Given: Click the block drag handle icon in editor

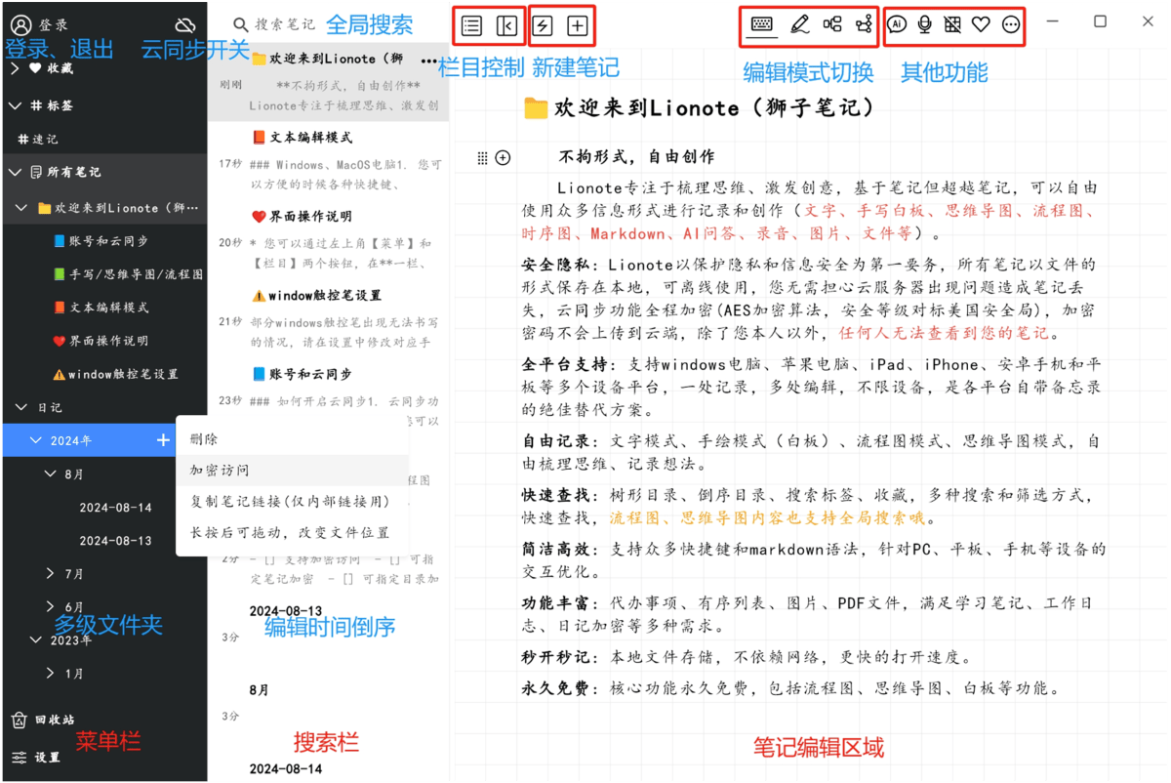Looking at the screenshot, I should pyautogui.click(x=481, y=157).
